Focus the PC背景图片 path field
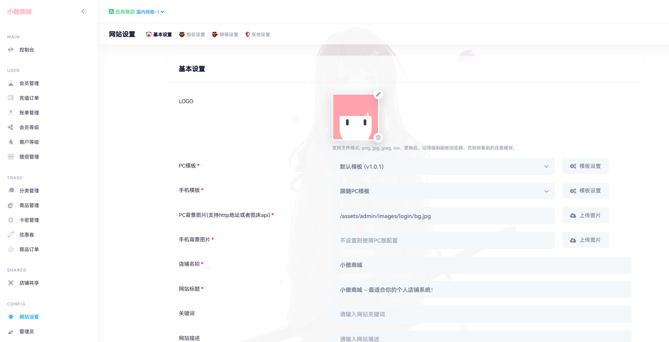 point(443,216)
